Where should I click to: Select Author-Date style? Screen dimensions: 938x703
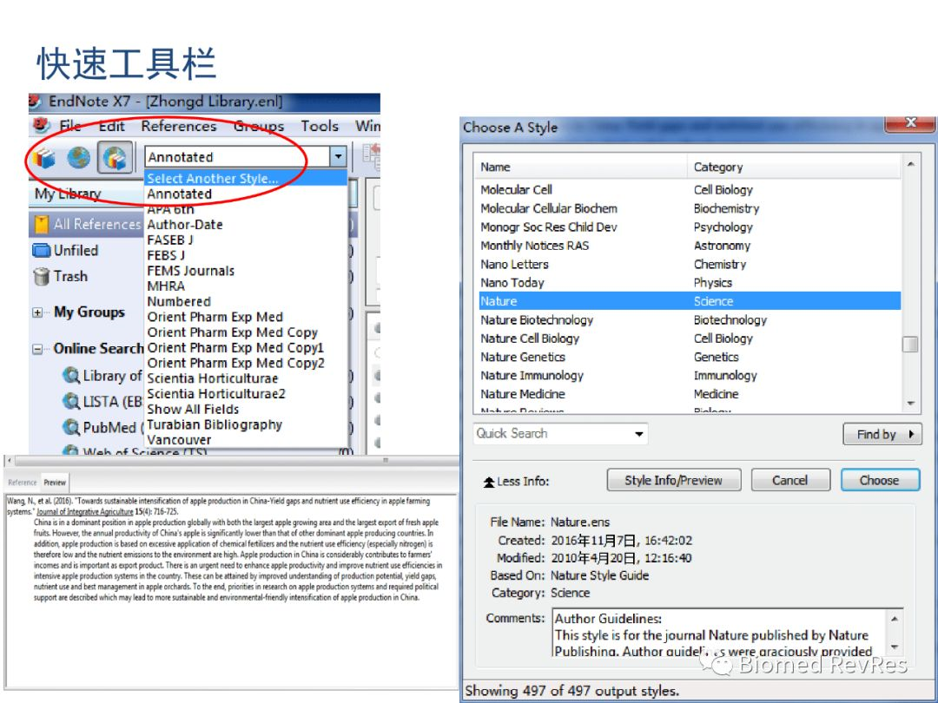tap(246, 225)
